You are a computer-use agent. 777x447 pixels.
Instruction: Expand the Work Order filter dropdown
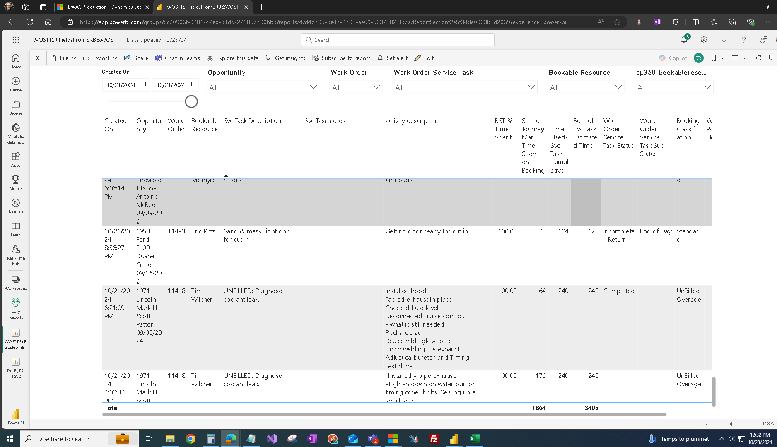377,87
